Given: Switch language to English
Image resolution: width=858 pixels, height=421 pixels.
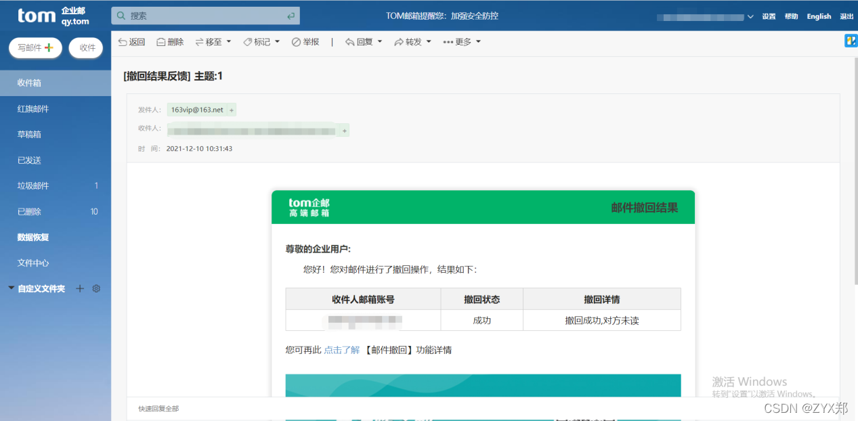Looking at the screenshot, I should click(819, 16).
